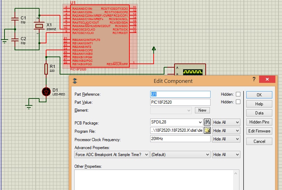The image size is (282, 190).
Task: Click the Processor Clock Frequency field
Action: pos(180,139)
